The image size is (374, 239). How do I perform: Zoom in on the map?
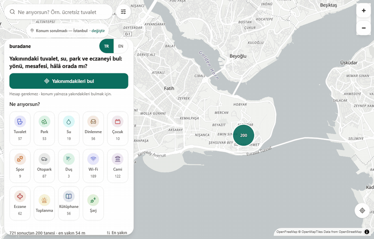click(364, 10)
